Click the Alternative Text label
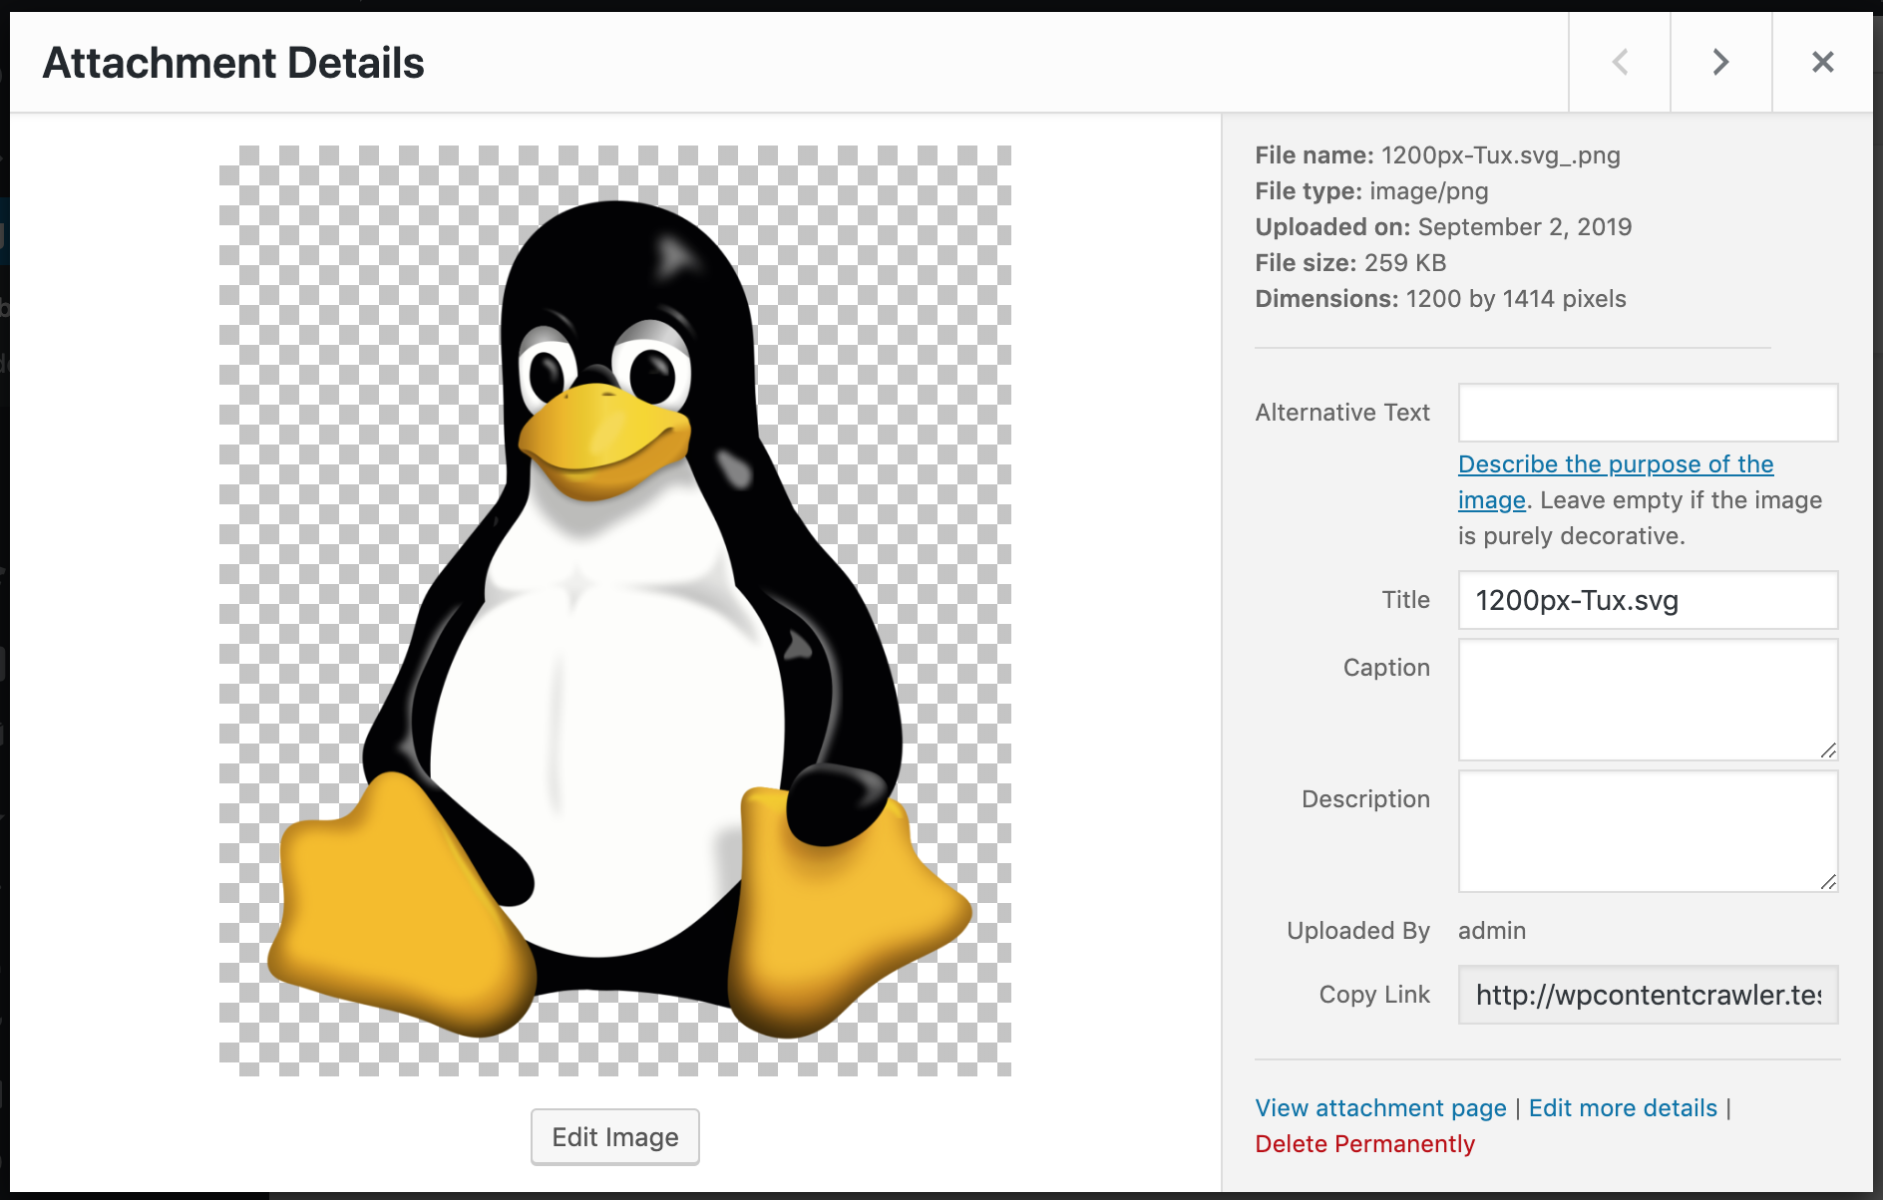1883x1200 pixels. point(1342,413)
